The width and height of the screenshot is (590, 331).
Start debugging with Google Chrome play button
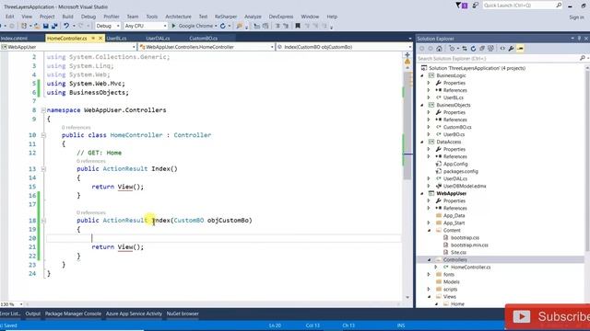[173, 26]
